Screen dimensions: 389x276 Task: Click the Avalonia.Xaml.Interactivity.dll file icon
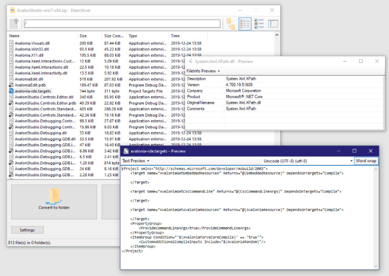(x=11, y=73)
